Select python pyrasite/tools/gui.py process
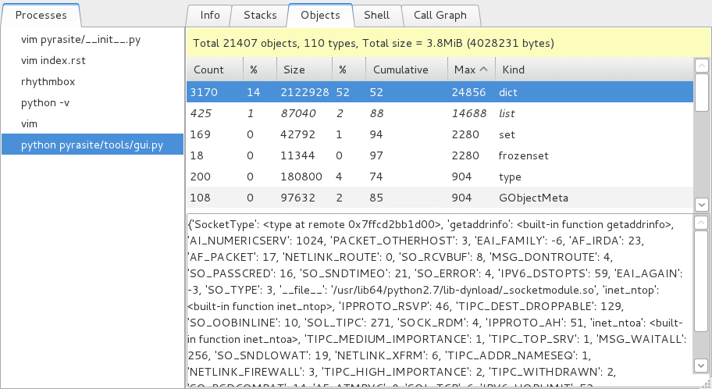This screenshot has width=712, height=389. tap(92, 145)
